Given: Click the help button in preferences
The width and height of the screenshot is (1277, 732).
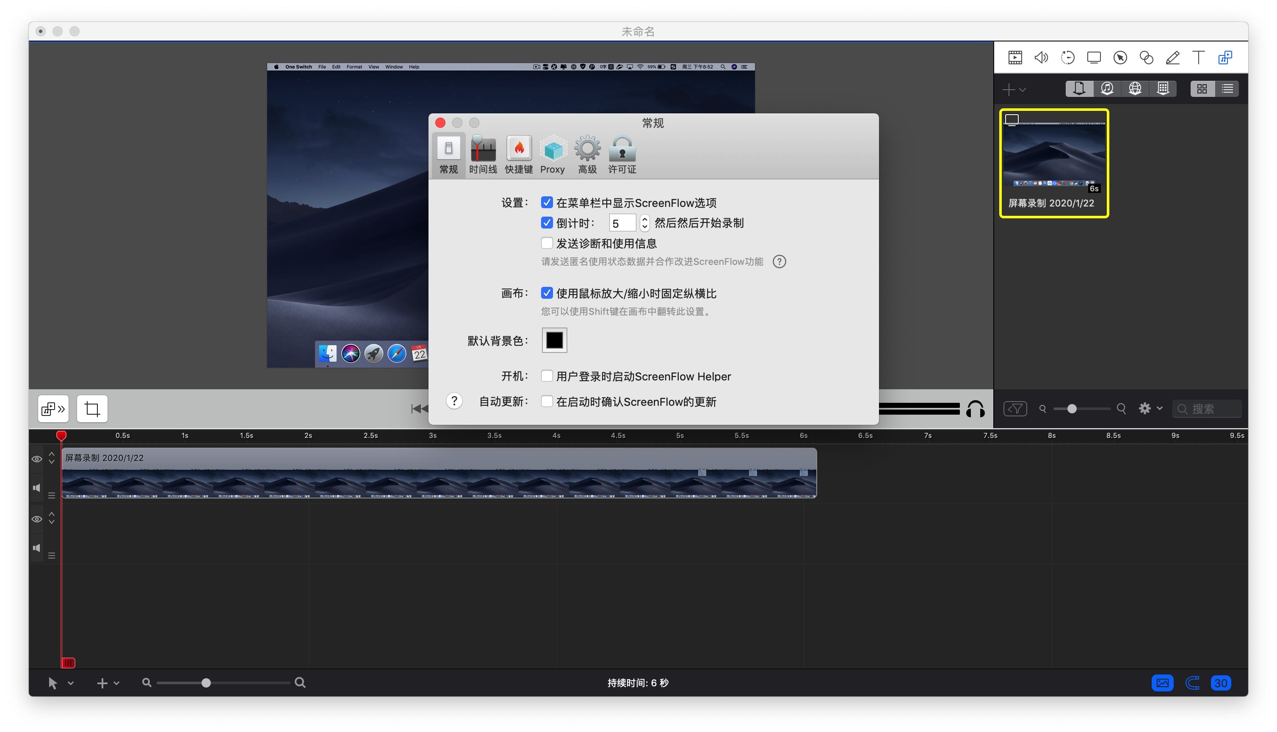Looking at the screenshot, I should click(x=453, y=401).
